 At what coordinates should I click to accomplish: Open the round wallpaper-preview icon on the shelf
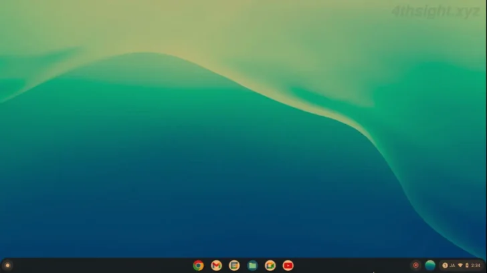430,265
